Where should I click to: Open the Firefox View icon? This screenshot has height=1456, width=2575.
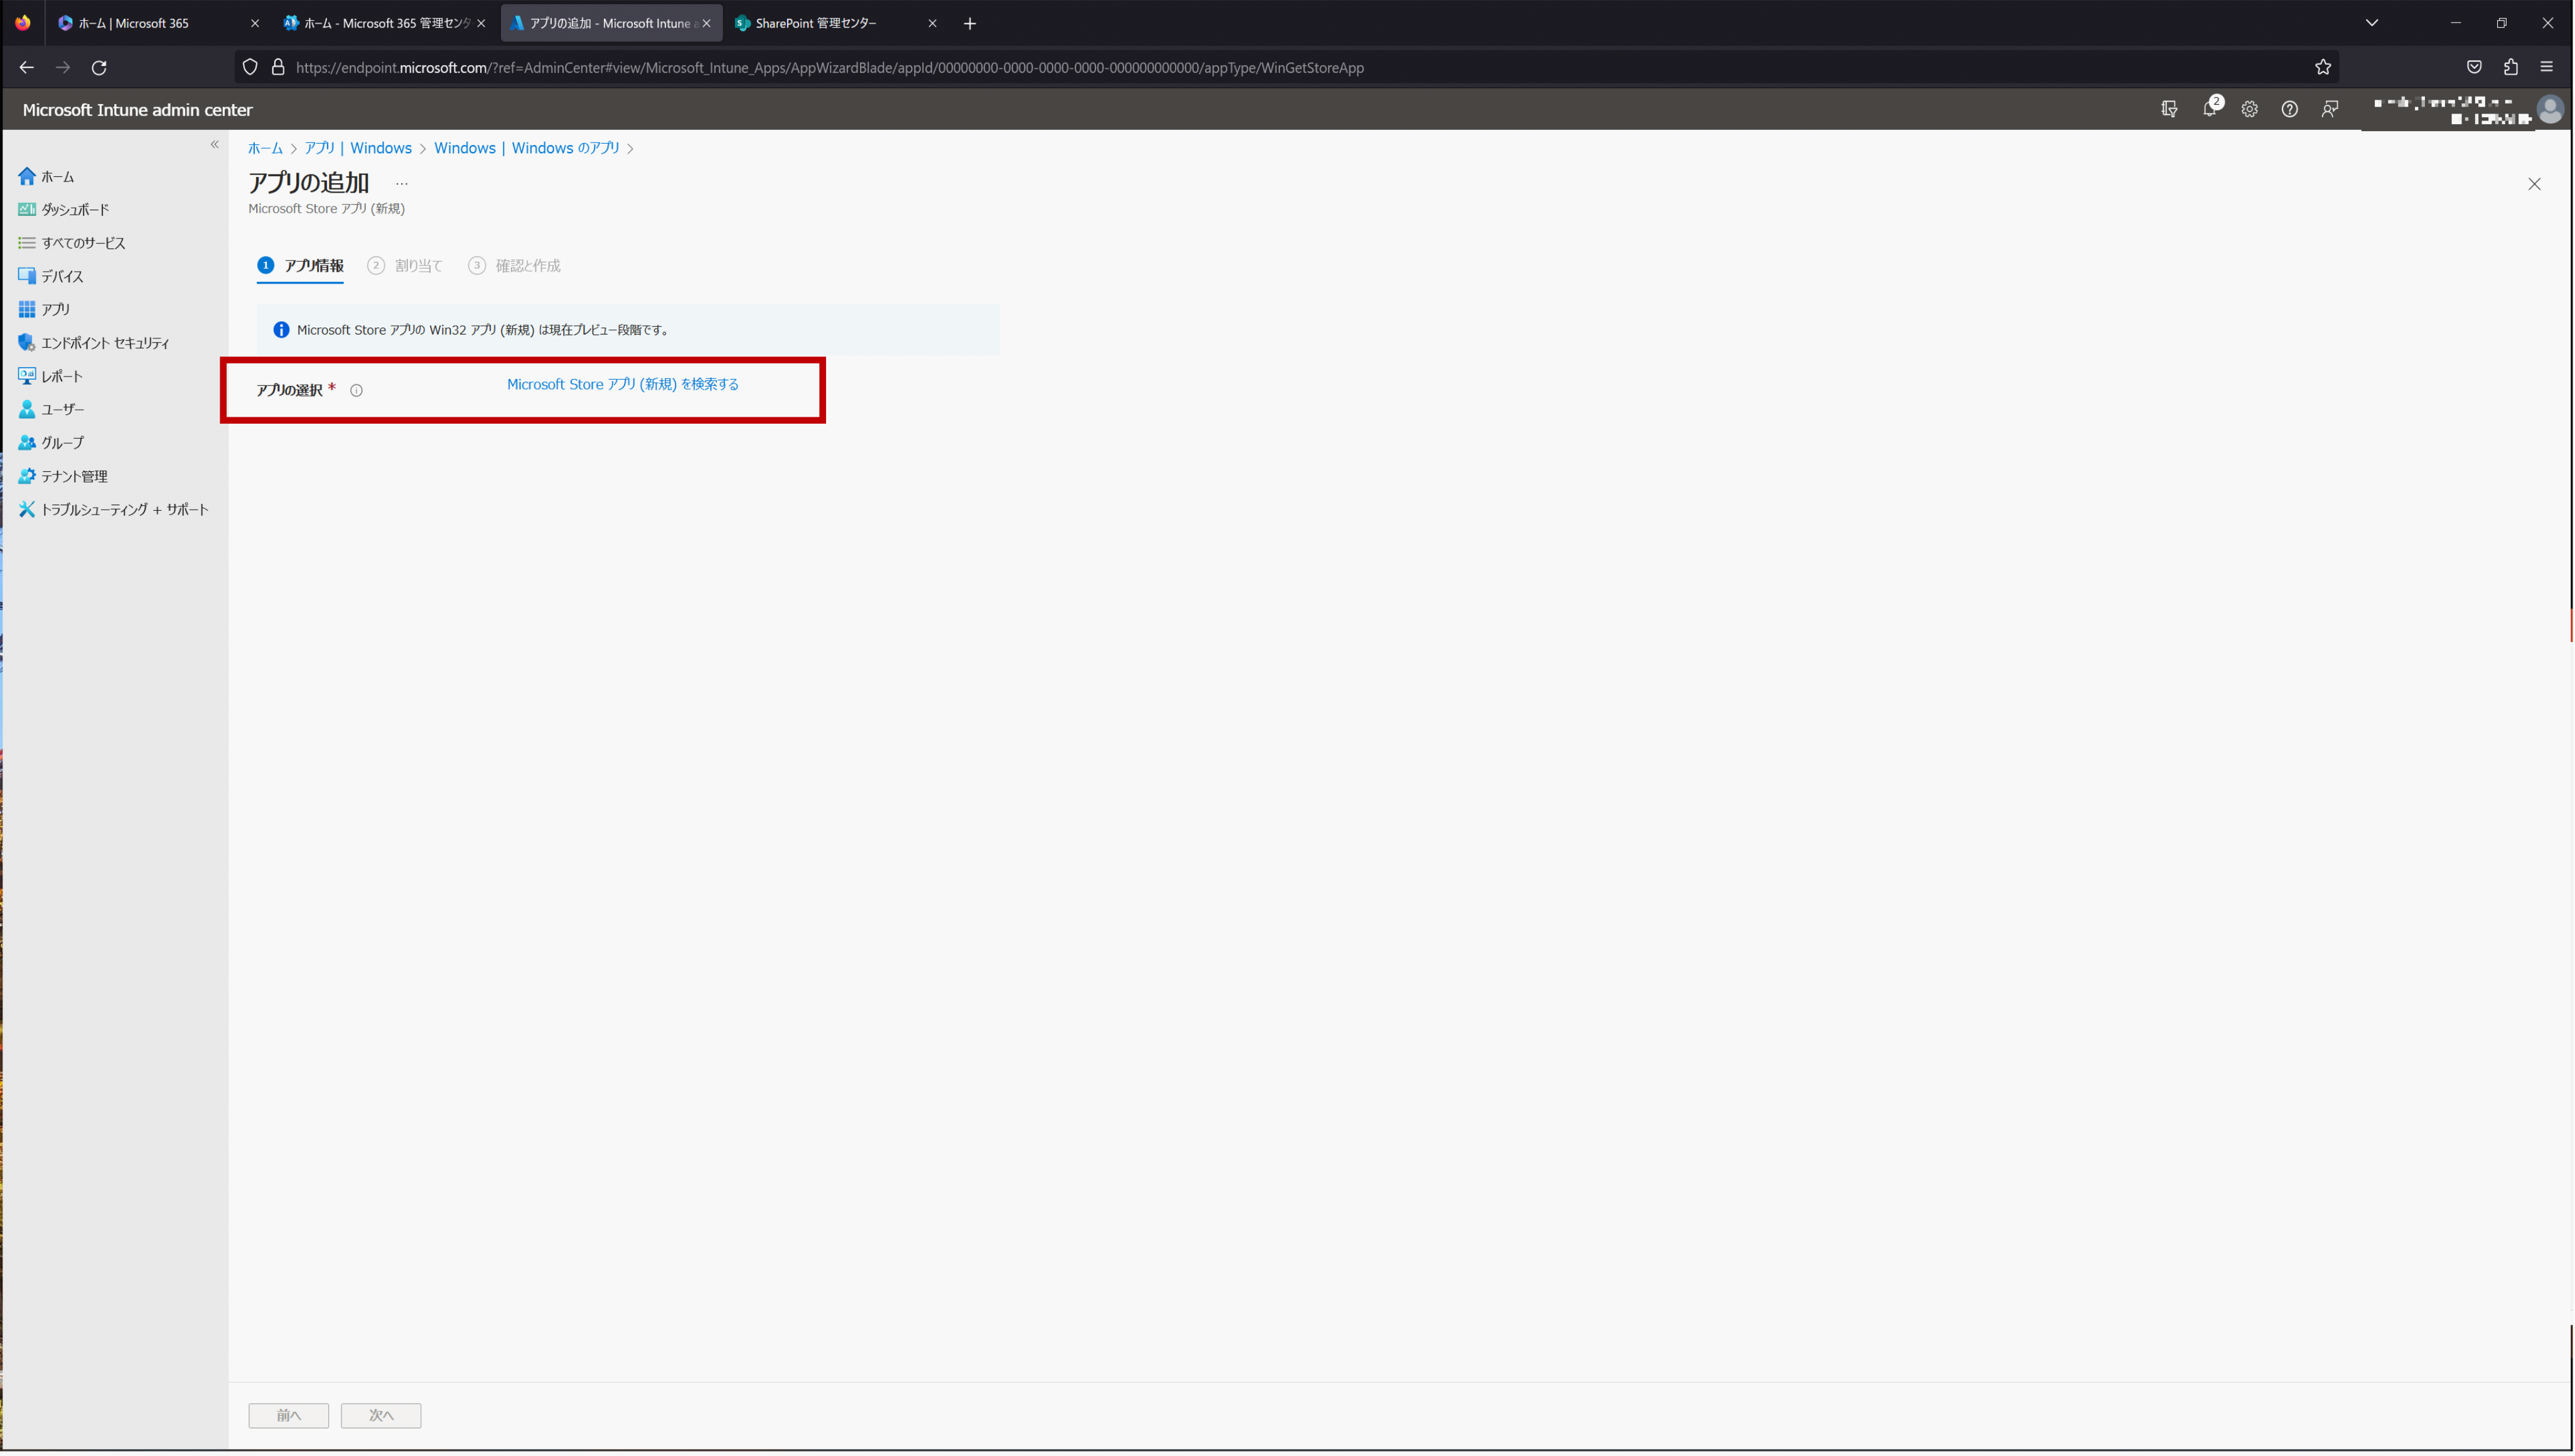[x=23, y=23]
